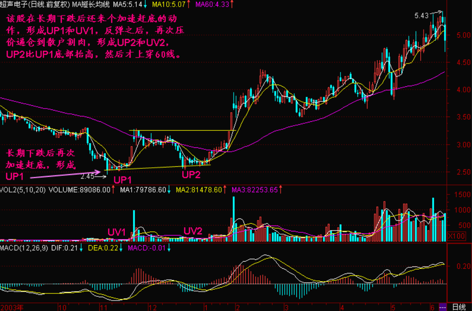Click the 日线 period selector

pyautogui.click(x=458, y=307)
